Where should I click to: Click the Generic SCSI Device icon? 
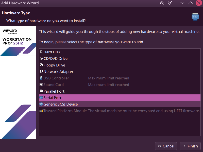(41, 104)
